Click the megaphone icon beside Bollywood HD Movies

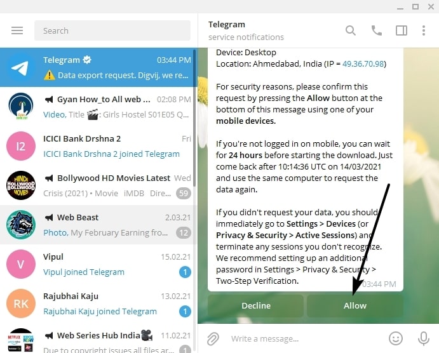(49, 178)
